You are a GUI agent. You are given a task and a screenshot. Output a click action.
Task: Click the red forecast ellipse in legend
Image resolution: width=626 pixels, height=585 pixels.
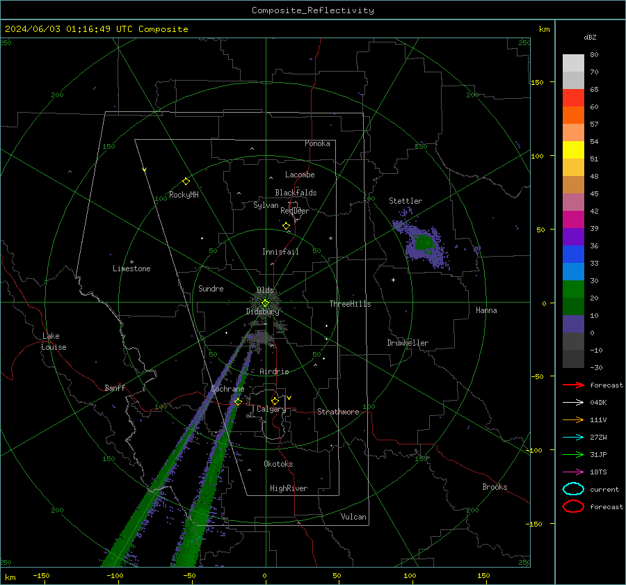pyautogui.click(x=573, y=506)
